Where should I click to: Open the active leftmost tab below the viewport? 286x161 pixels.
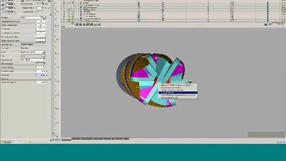tap(66, 139)
